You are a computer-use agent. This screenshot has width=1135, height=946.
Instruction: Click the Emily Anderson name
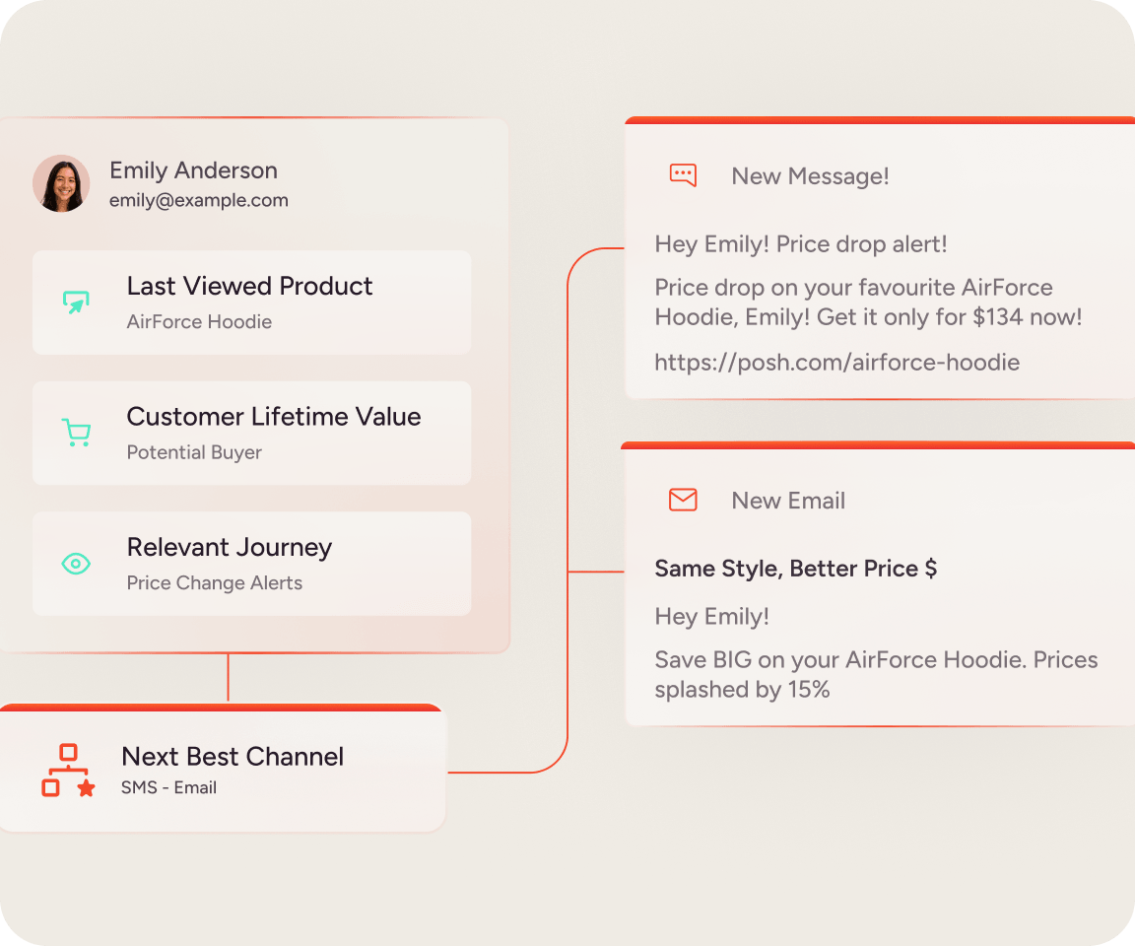[193, 170]
